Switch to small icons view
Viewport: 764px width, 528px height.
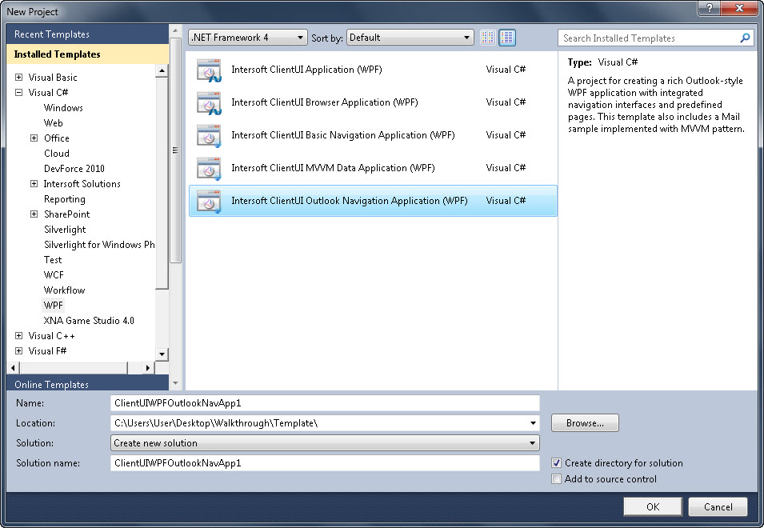tap(488, 38)
